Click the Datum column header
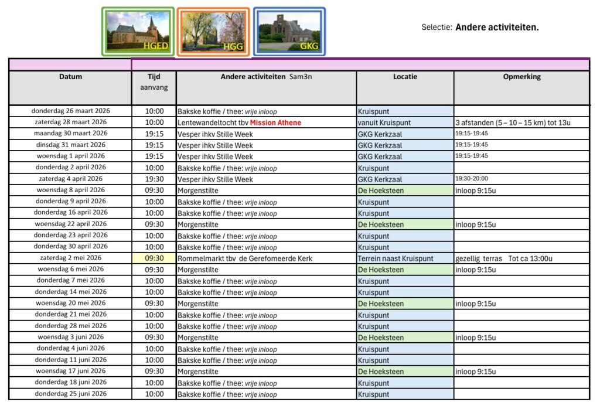This screenshot has height=402, width=600. point(70,77)
